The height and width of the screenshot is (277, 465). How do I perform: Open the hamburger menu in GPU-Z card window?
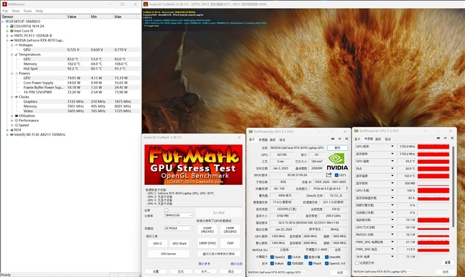click(346, 139)
